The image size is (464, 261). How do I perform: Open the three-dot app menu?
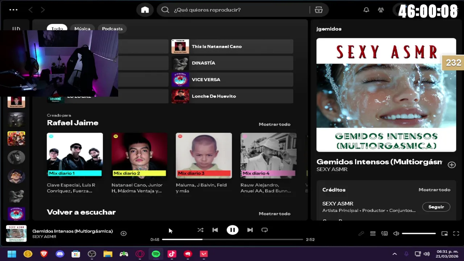[13, 10]
